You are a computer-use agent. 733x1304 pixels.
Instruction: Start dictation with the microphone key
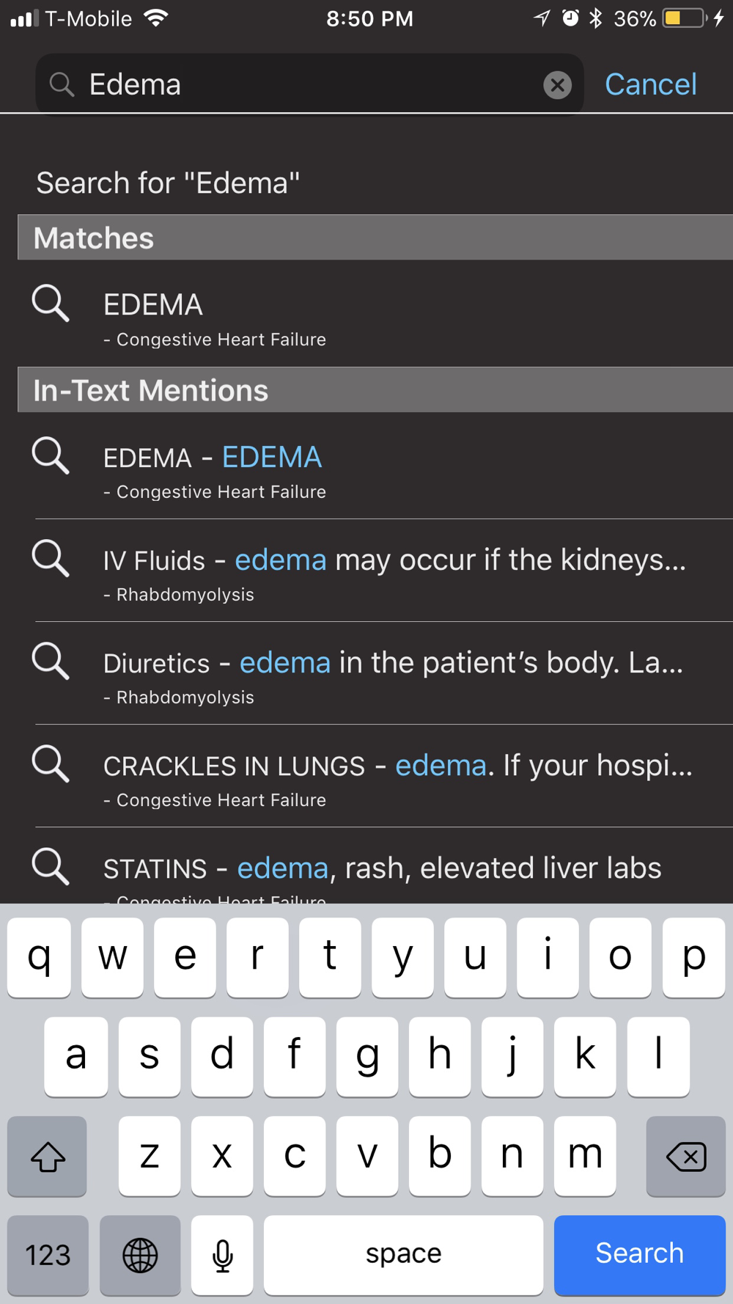tap(222, 1255)
